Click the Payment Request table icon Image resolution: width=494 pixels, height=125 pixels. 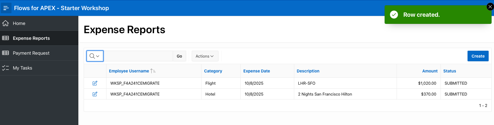point(5,53)
